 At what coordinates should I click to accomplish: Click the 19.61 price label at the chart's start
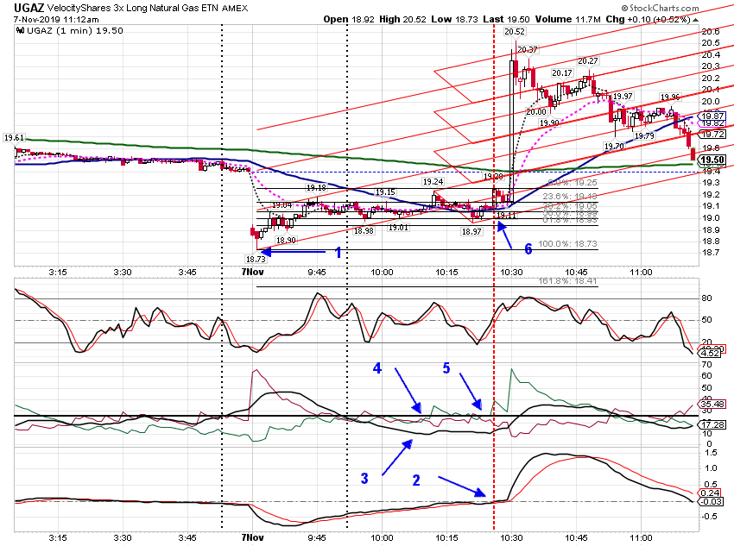(x=14, y=138)
